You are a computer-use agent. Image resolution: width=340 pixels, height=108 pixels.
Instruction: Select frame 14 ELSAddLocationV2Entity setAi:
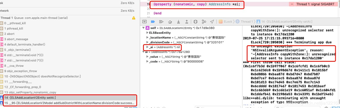coord(68,98)
